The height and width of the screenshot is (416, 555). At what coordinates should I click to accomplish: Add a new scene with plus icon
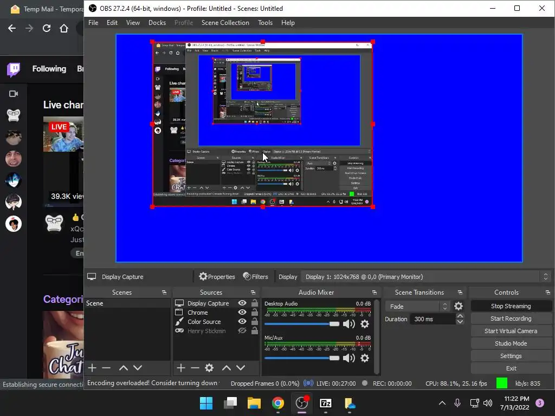[x=92, y=368]
